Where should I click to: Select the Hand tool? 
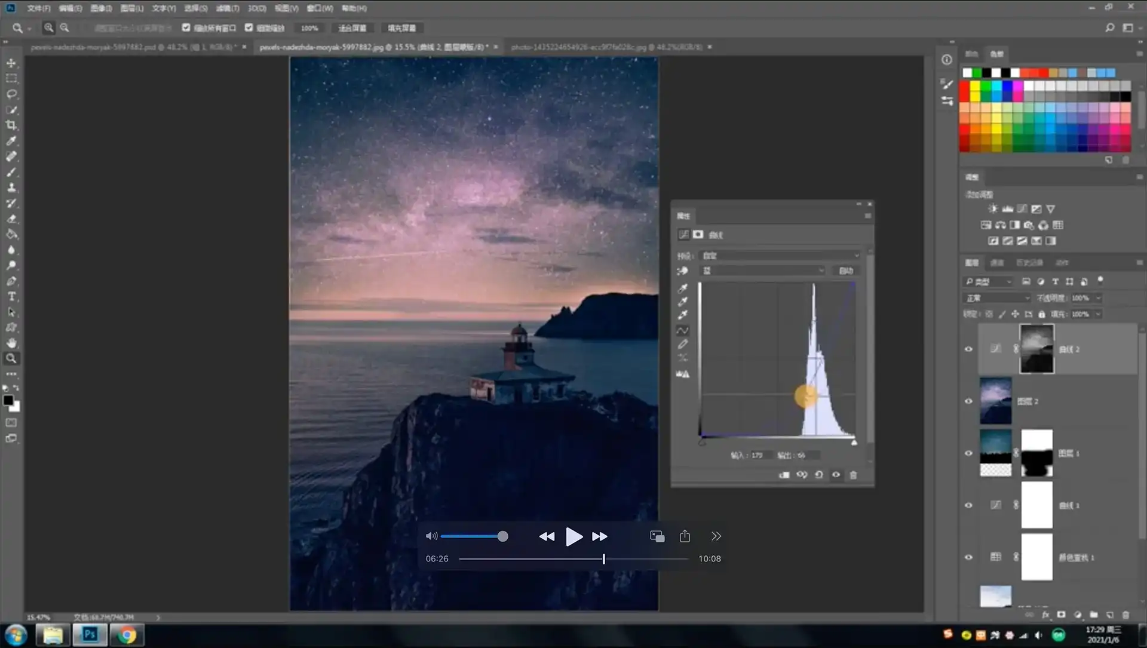11,343
